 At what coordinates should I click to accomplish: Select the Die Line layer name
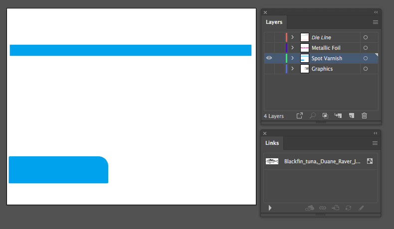point(321,37)
